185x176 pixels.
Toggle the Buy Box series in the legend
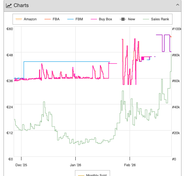click(101, 19)
